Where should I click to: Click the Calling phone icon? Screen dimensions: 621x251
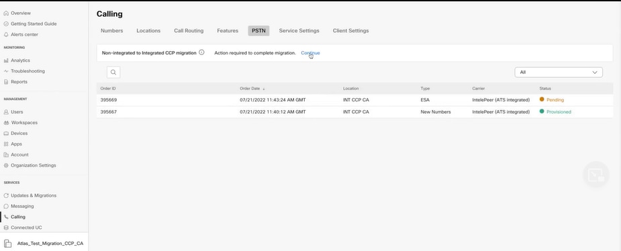point(6,217)
